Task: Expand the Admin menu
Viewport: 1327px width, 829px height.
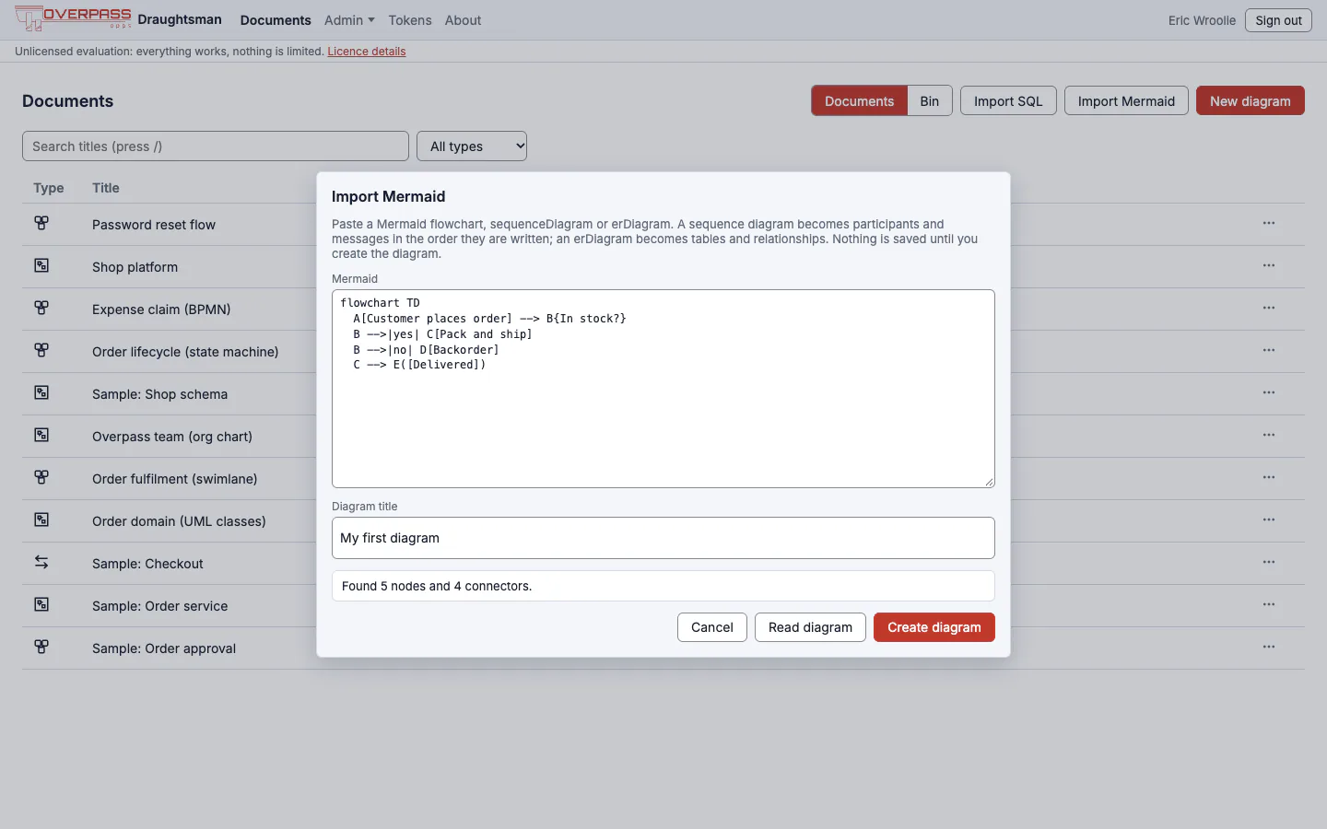Action: (x=349, y=20)
